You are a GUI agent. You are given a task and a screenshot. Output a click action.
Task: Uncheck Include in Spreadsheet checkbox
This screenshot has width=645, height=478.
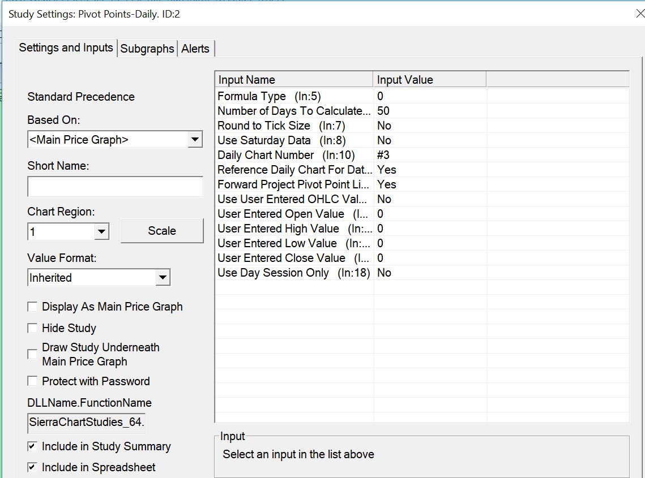(x=33, y=467)
